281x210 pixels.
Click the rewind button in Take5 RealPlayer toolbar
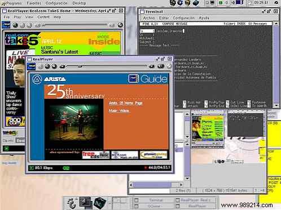(x=38, y=25)
